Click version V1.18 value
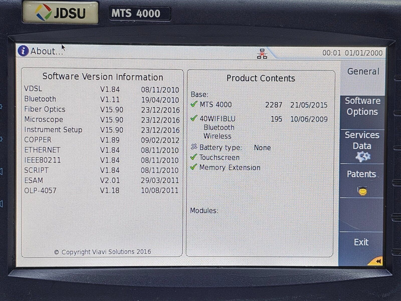401x301 pixels. click(x=110, y=190)
